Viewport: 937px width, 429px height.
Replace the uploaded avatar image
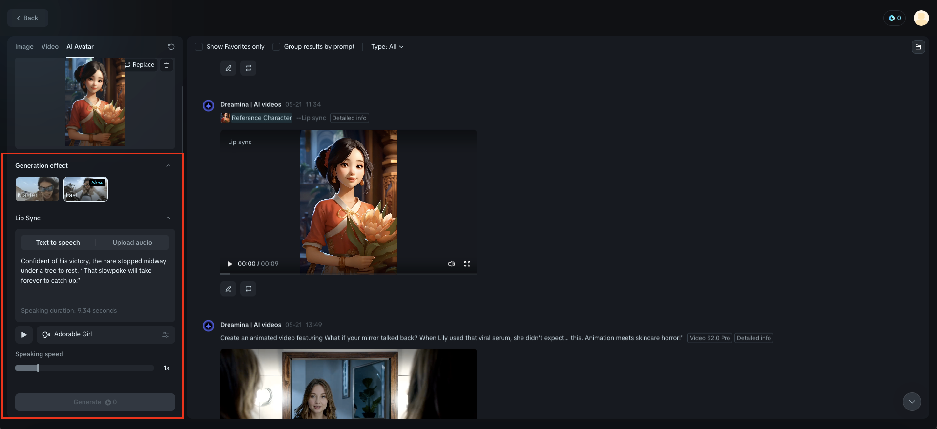tap(140, 65)
